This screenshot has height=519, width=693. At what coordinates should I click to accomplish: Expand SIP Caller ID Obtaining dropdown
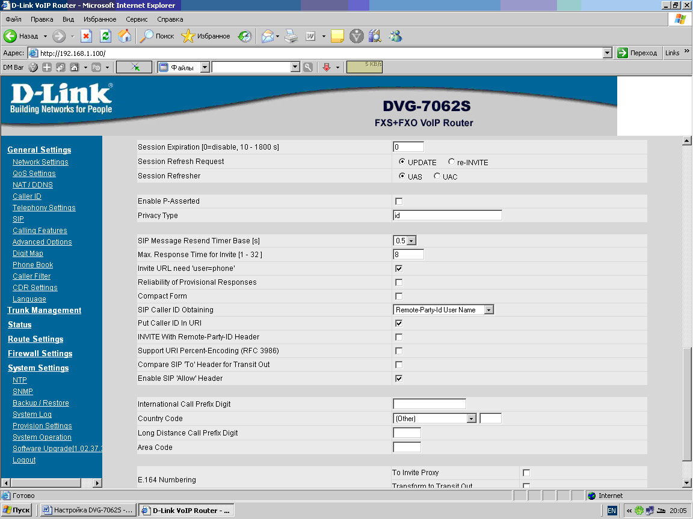pos(488,310)
